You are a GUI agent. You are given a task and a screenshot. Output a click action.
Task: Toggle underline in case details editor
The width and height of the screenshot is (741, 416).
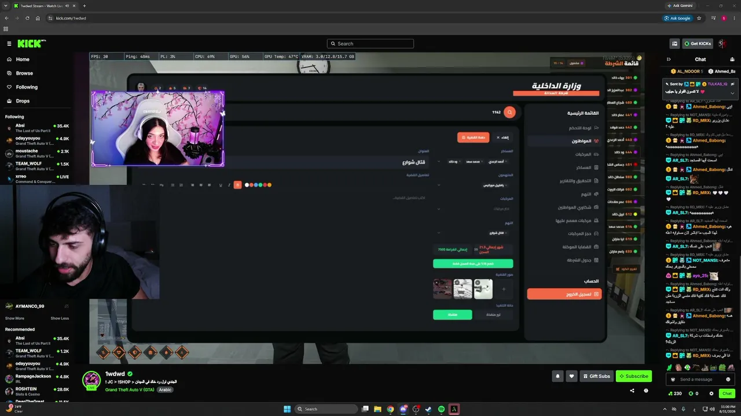(x=221, y=185)
